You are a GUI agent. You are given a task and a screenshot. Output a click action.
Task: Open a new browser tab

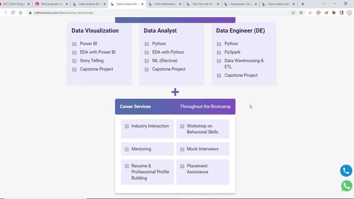point(303,4)
